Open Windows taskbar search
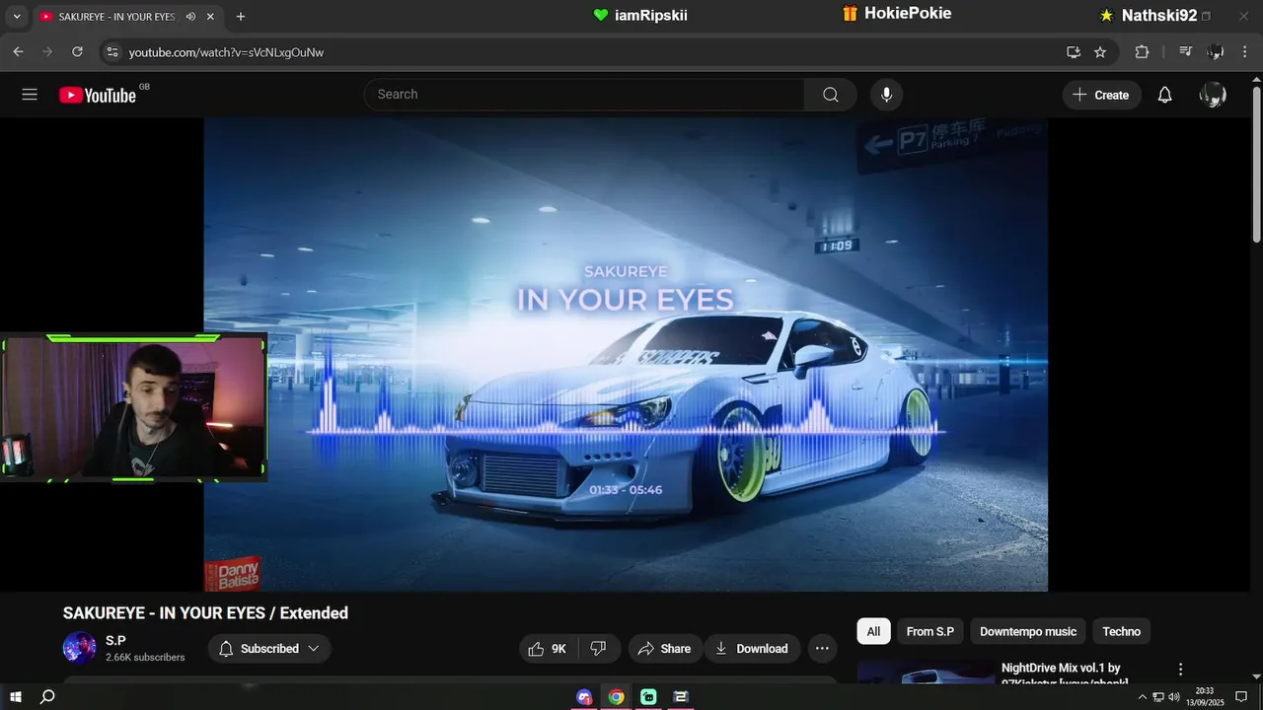The image size is (1263, 710). [47, 697]
